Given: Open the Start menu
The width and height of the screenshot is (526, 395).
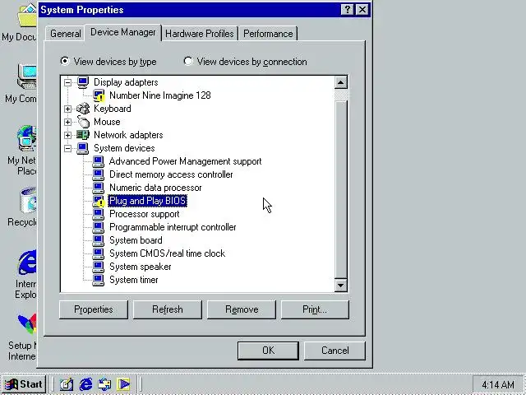Looking at the screenshot, I should [24, 384].
